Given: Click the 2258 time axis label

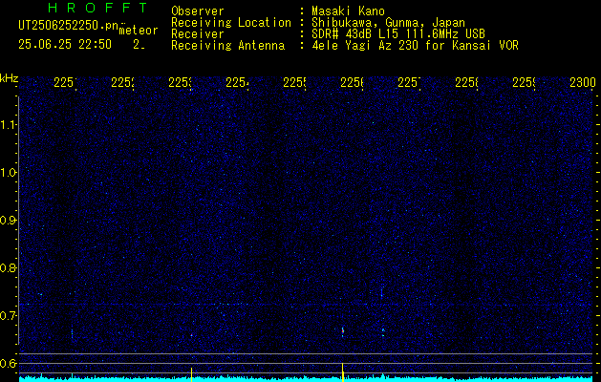Looking at the screenshot, I should (x=466, y=83).
